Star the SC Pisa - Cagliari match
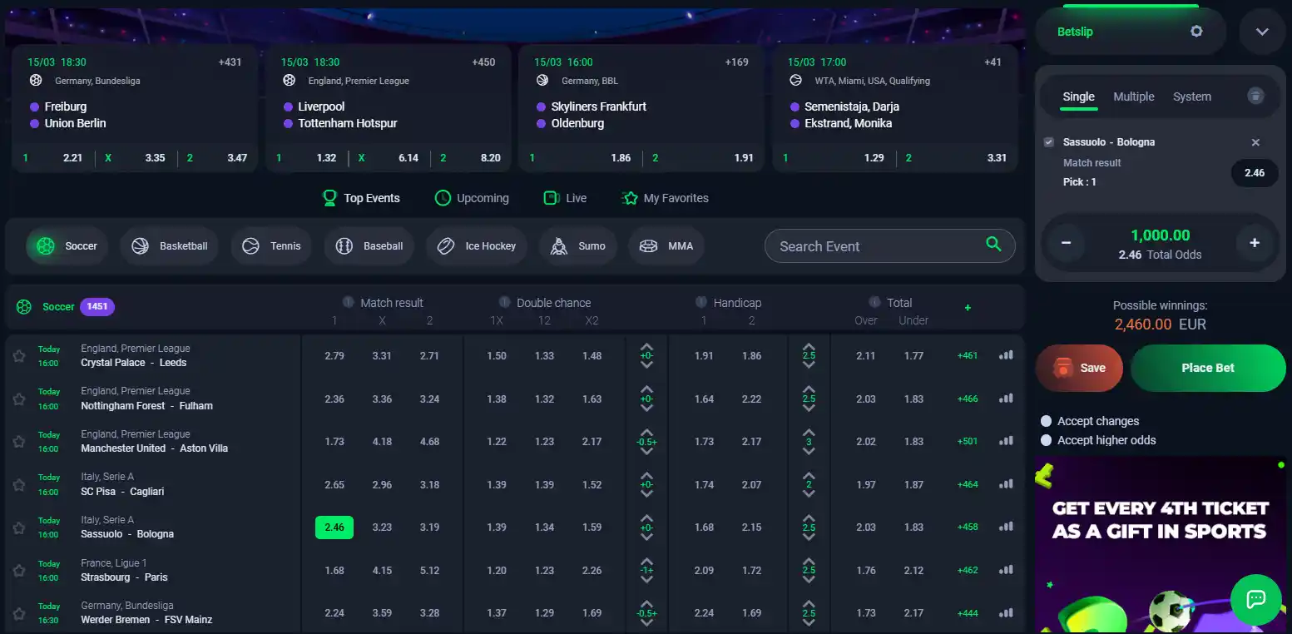 [19, 485]
